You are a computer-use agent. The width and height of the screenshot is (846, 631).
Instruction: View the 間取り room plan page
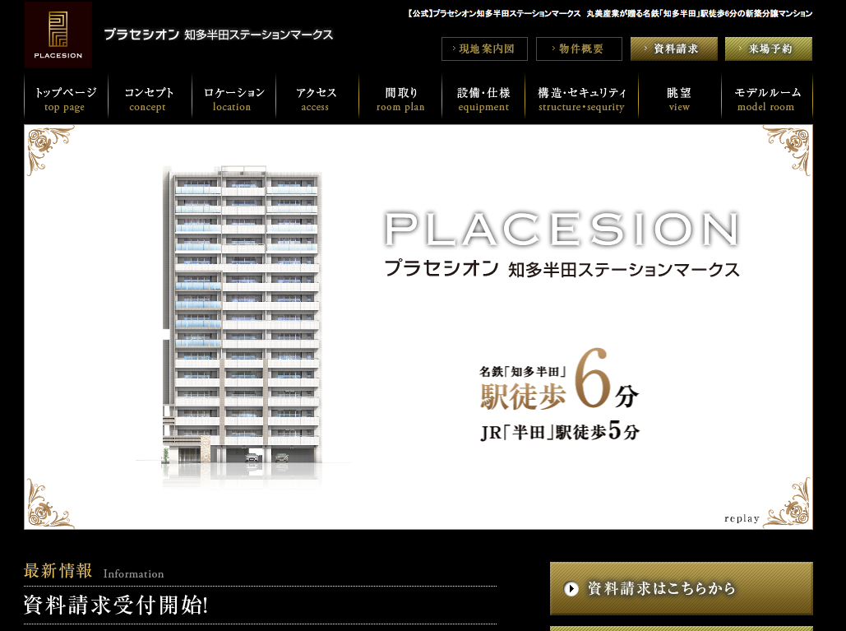(x=400, y=99)
